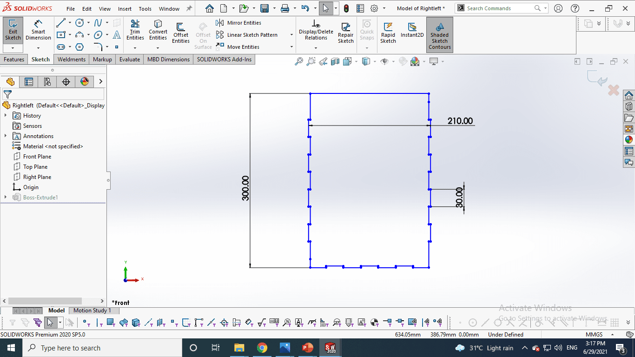Activate the Trim Entities tool
This screenshot has height=357, width=635.
(x=135, y=30)
